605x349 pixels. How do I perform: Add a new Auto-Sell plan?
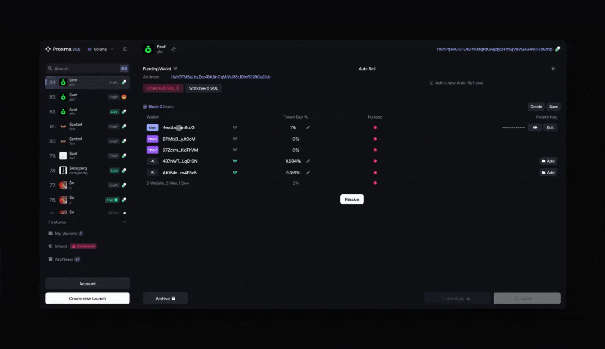456,83
